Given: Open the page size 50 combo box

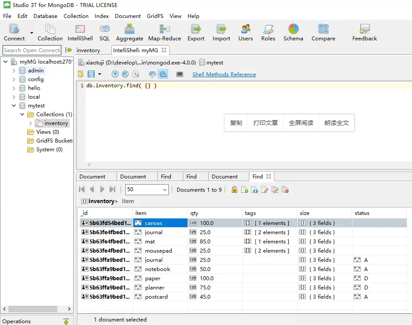Looking at the screenshot, I should click(x=147, y=189).
